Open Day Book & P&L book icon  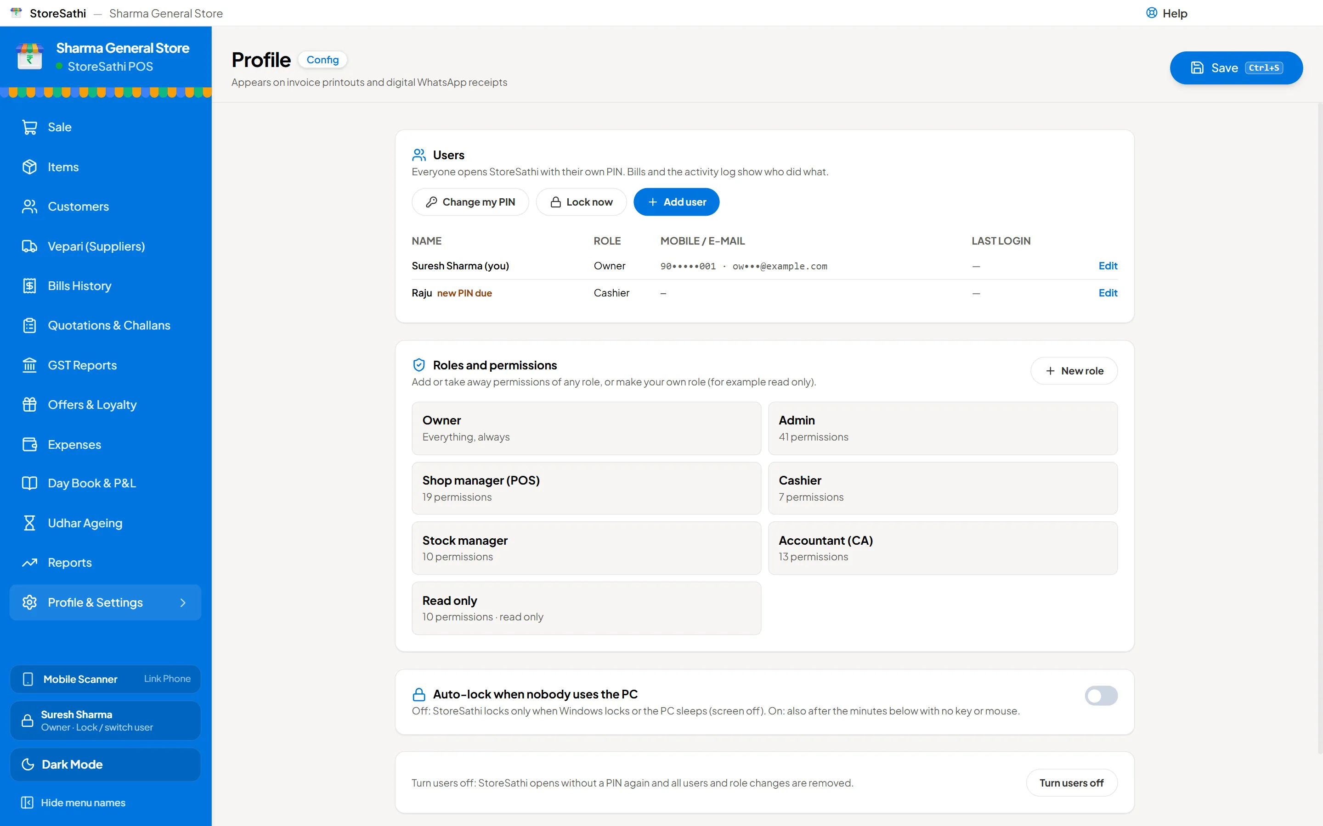point(29,484)
